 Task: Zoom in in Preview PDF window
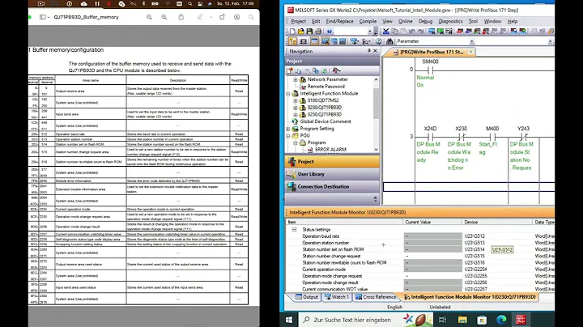point(164,17)
